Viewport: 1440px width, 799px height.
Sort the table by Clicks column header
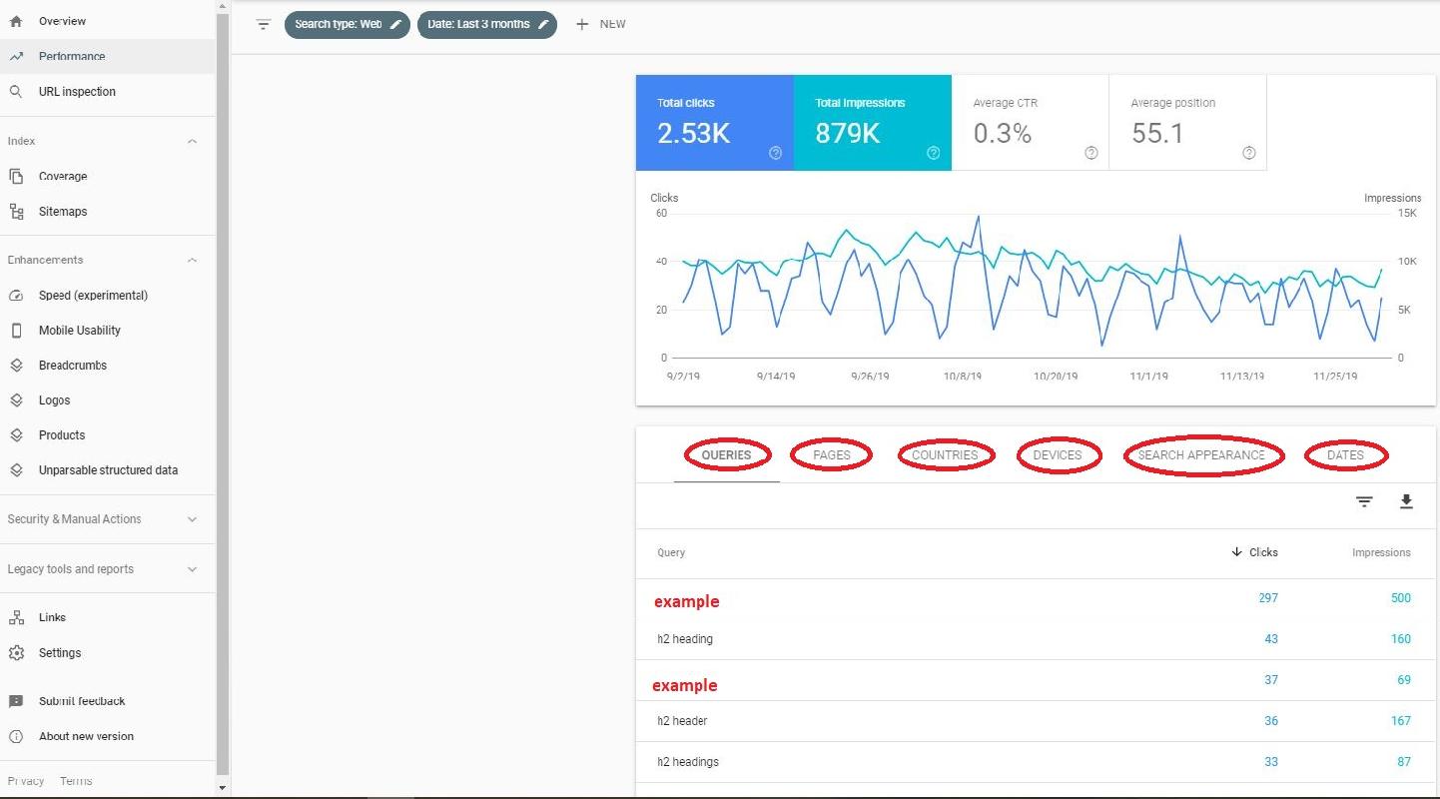pos(1255,552)
